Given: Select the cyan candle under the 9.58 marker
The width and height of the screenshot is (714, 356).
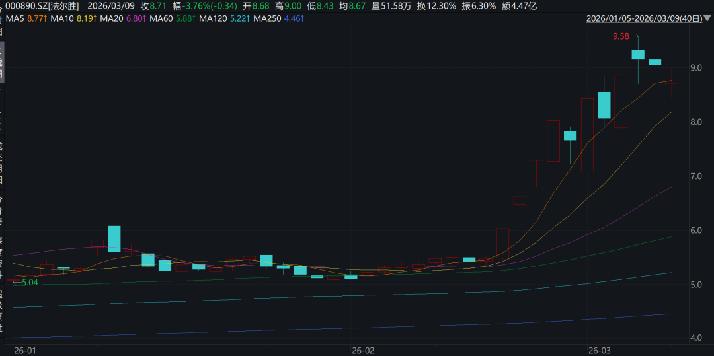Looking at the screenshot, I should 638,55.
